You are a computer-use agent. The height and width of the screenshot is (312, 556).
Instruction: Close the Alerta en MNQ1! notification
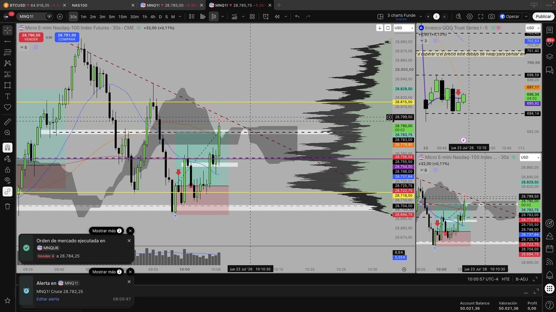click(129, 281)
